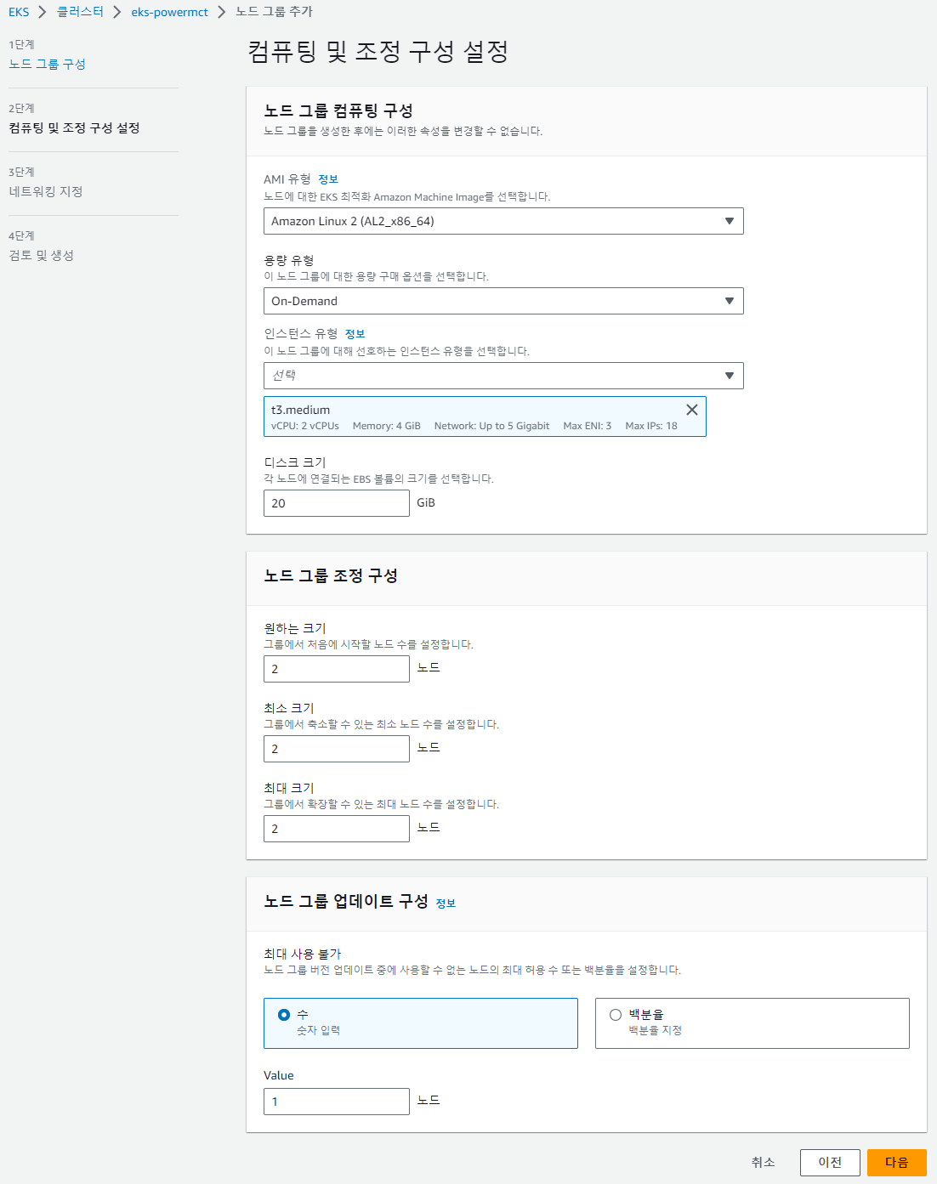Click the 취소 button
The width and height of the screenshot is (937, 1184).
[763, 1162]
